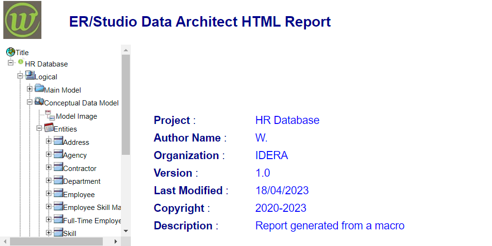Select the Logical tree item
The width and height of the screenshot is (492, 246).
[46, 77]
